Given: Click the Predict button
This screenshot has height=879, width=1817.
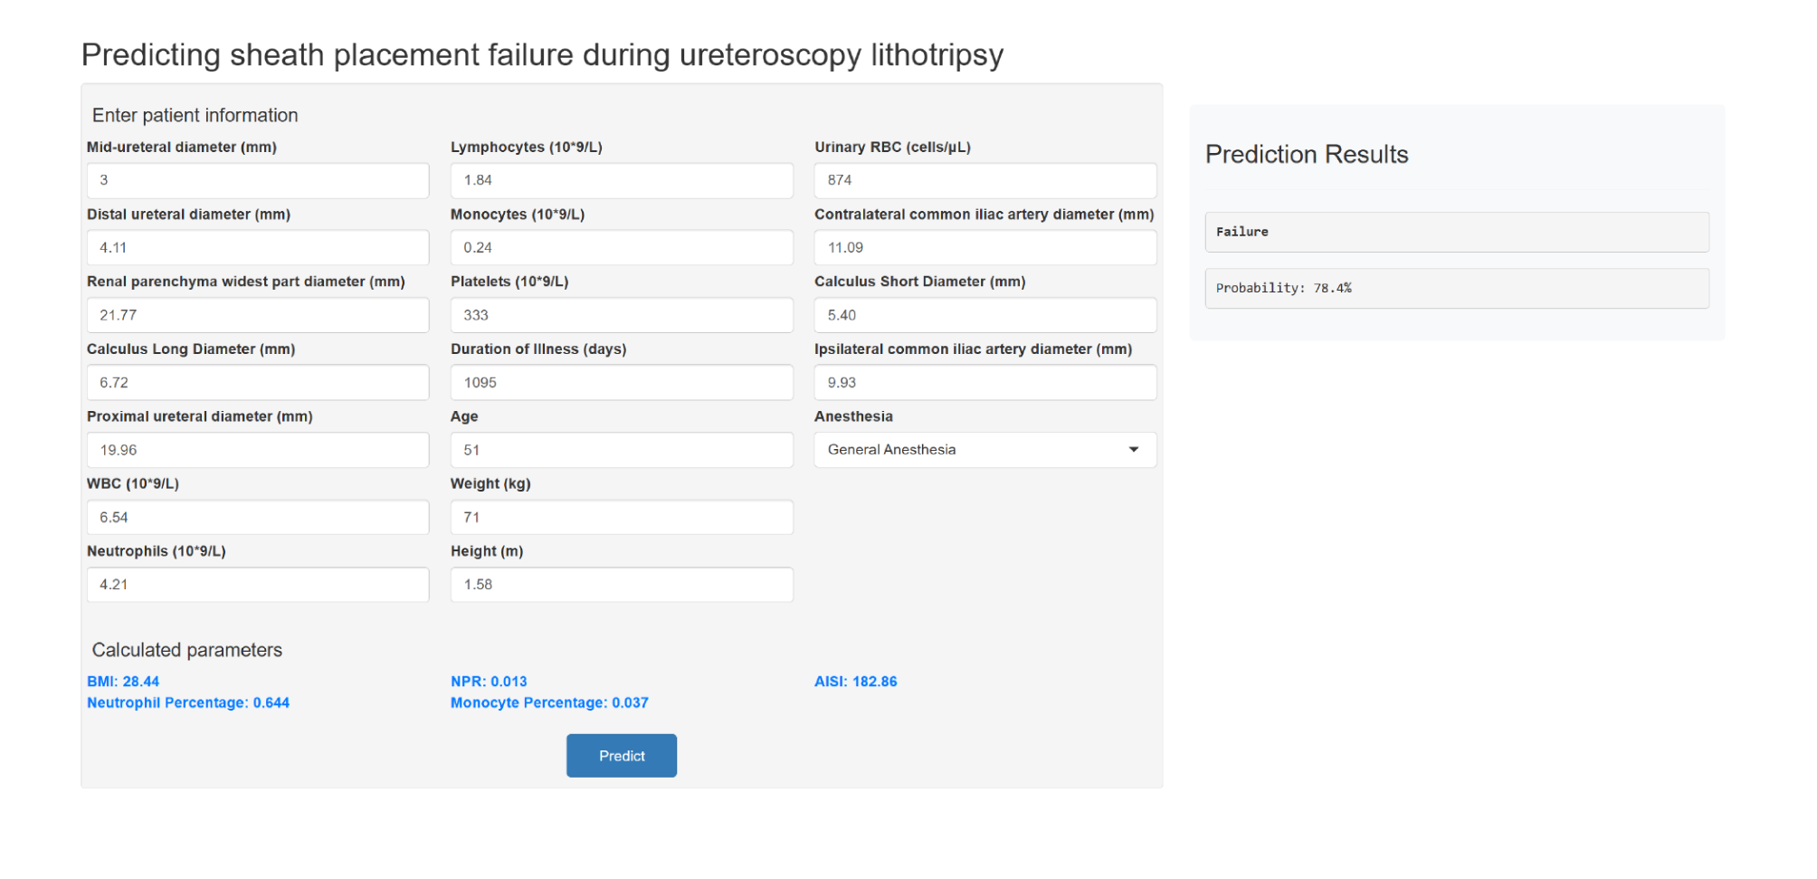Looking at the screenshot, I should coord(622,756).
